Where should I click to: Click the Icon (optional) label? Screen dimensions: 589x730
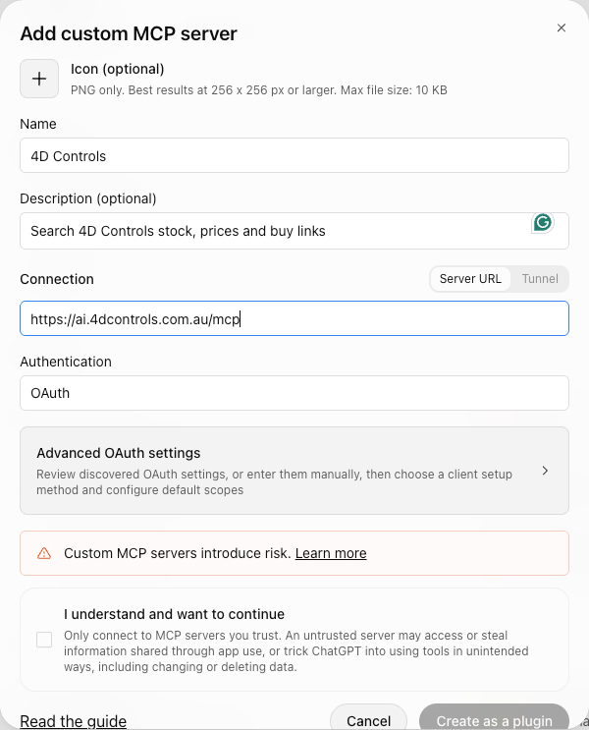(117, 69)
